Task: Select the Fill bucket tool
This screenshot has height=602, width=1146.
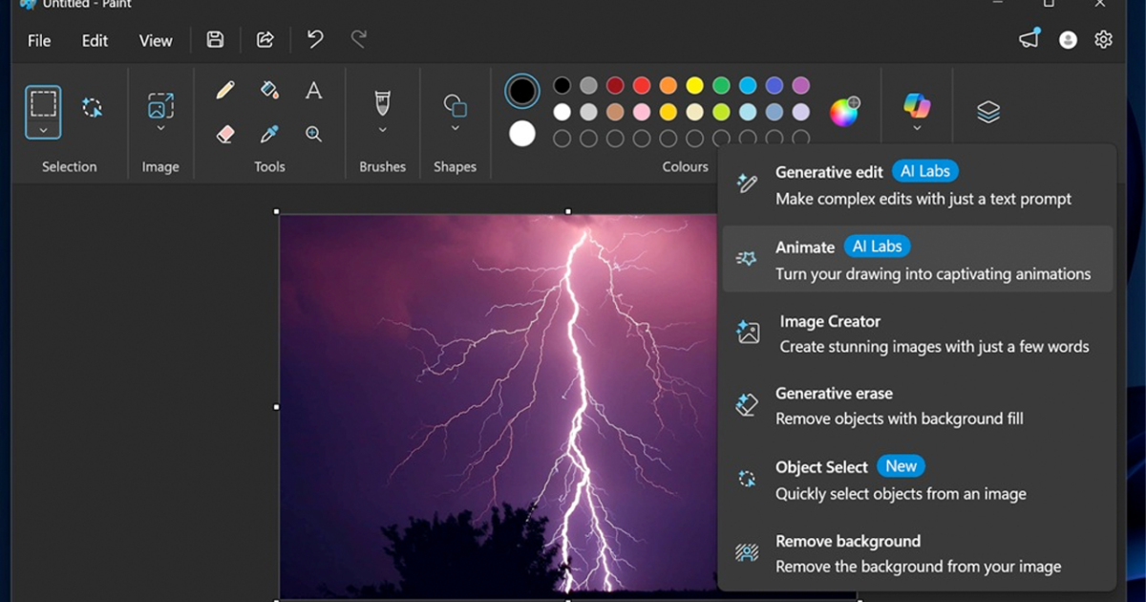Action: 269,91
